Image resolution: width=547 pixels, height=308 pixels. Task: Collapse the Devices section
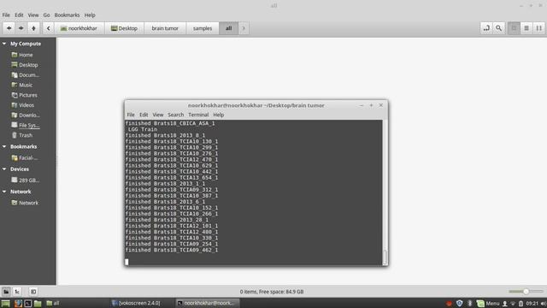[x=4, y=169]
